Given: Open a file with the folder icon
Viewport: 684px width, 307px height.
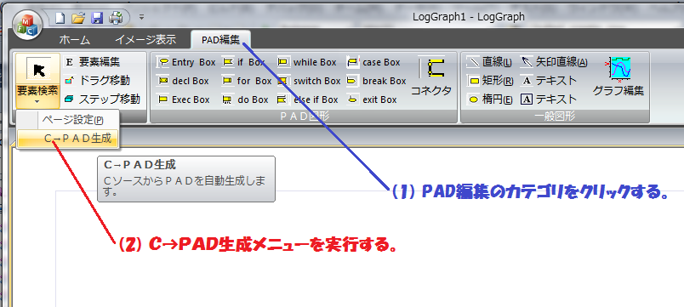Looking at the screenshot, I should [x=78, y=18].
